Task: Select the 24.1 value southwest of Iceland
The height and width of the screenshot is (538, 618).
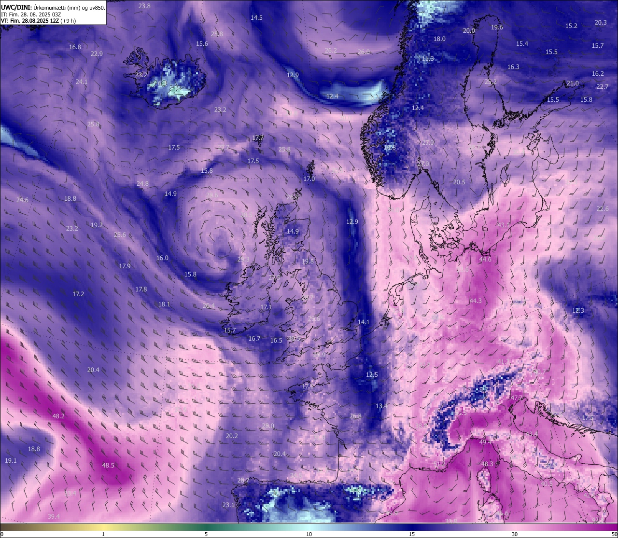Action: click(82, 82)
